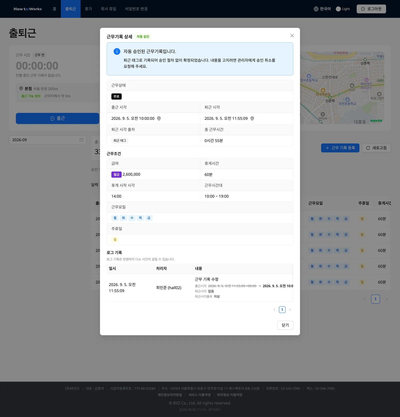Image resolution: width=400 pixels, height=417 pixels.
Task: Click the 10:00 ~ 19:00 work hours value
Action: click(x=216, y=196)
